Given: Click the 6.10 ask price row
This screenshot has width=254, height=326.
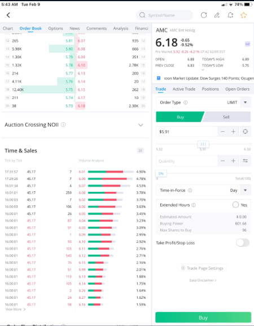Looking at the screenshot, I should click(81, 65).
